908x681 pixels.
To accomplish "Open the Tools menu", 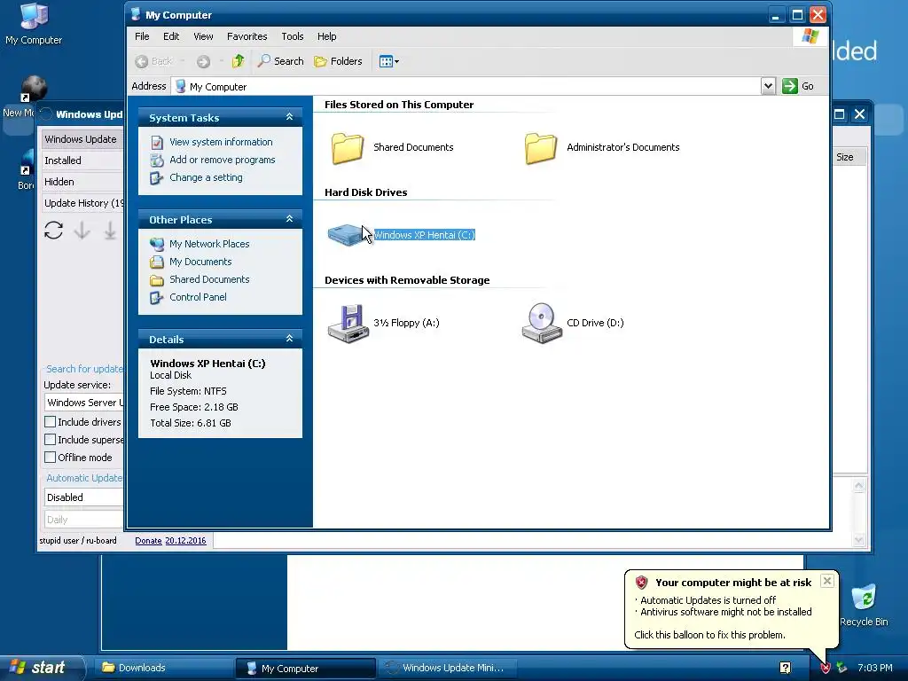I will [293, 36].
